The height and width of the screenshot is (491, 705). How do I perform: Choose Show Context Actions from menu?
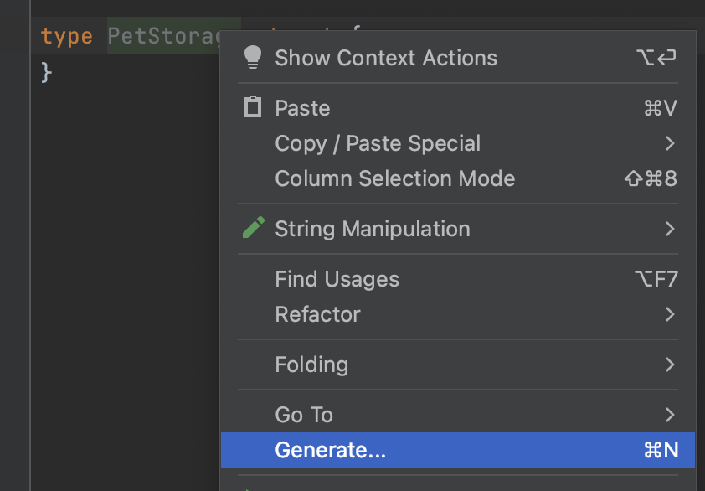385,58
